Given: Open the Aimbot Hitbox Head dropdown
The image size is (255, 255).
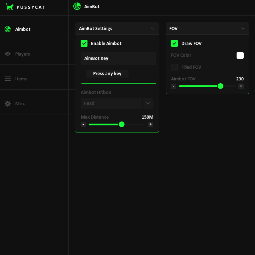Looking at the screenshot, I should click(x=148, y=103).
